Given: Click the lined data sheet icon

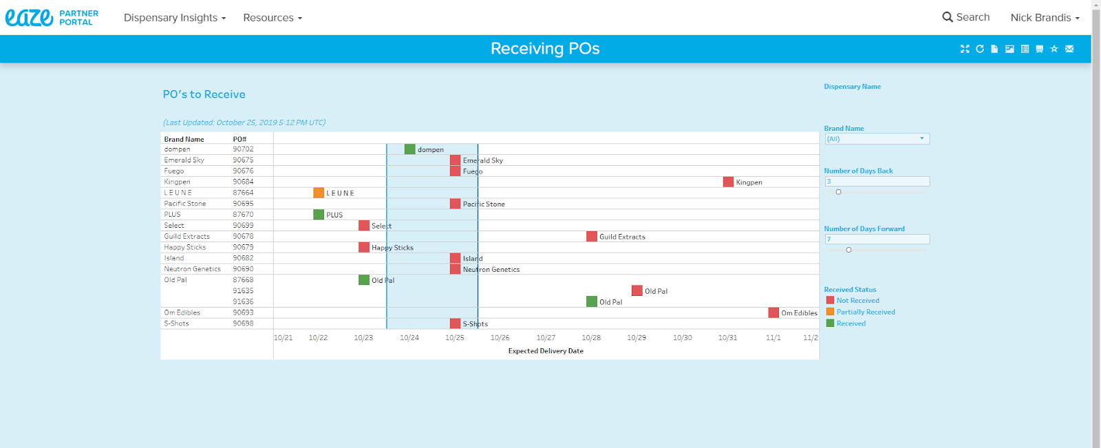Looking at the screenshot, I should pyautogui.click(x=1025, y=49).
